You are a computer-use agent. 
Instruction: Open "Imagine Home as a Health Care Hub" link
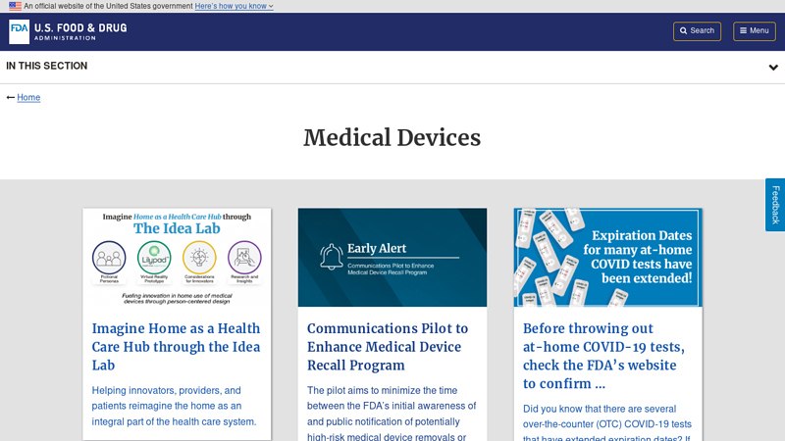[177, 347]
